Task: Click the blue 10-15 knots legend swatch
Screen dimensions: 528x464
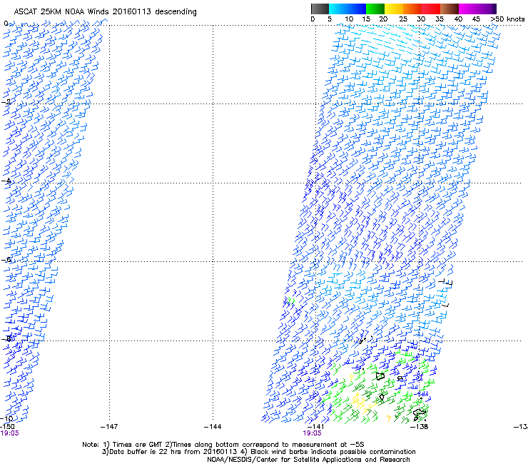Action: click(x=357, y=9)
